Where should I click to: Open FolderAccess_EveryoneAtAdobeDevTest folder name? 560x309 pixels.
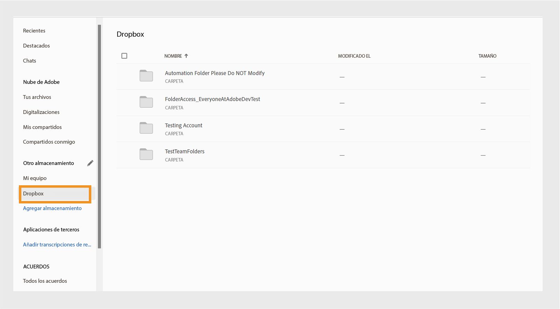(212, 99)
